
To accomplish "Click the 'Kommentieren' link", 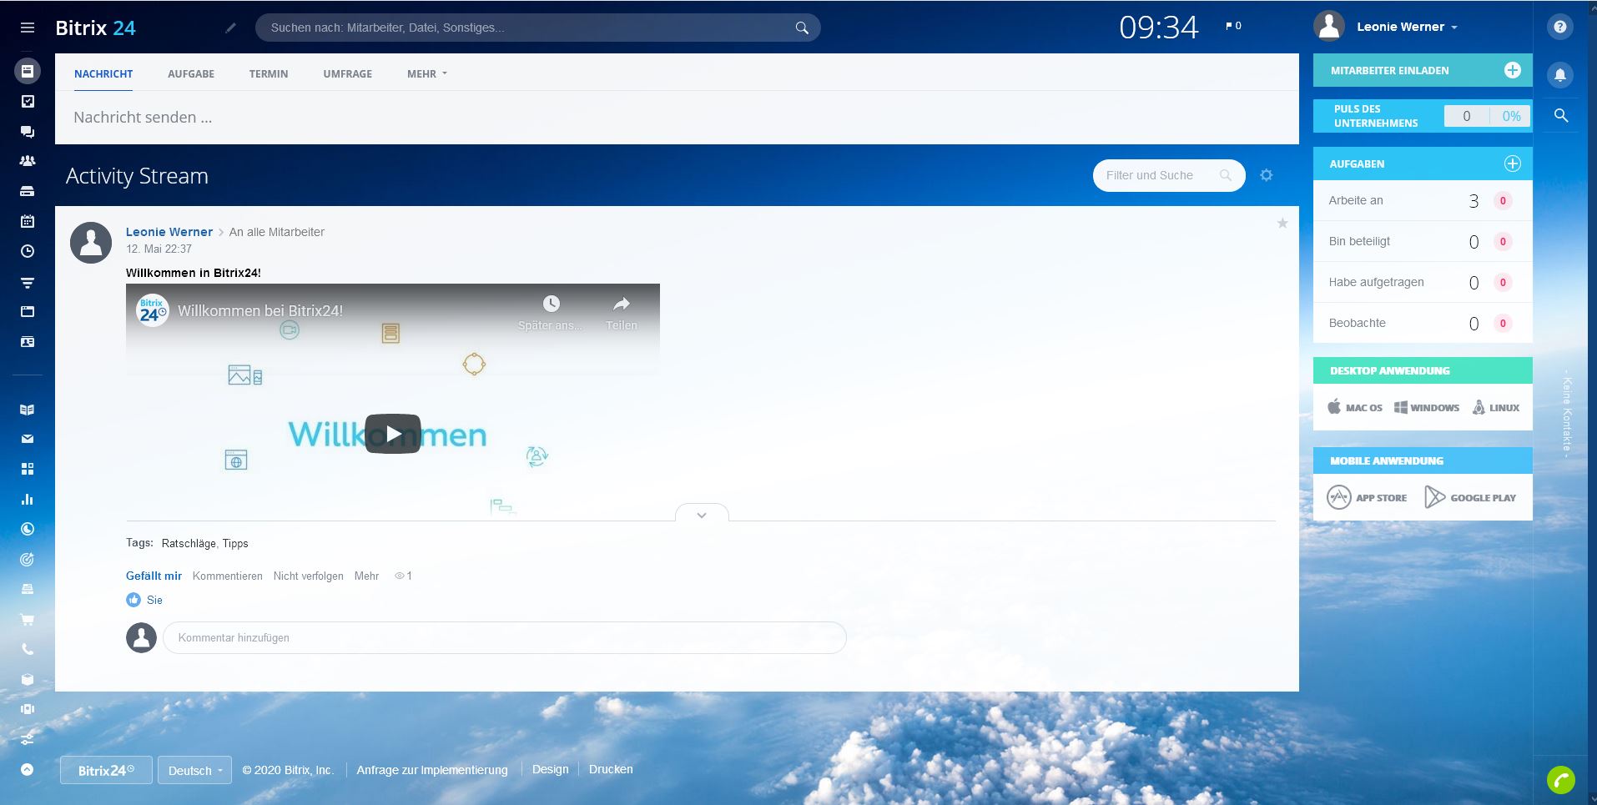I will [x=227, y=576].
